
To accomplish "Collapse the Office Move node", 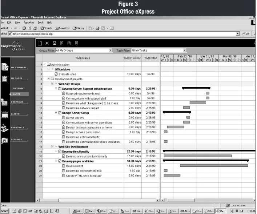I will [49, 69].
